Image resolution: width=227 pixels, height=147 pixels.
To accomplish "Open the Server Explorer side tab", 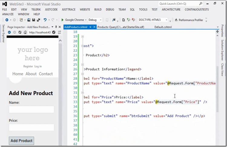I will (4, 33).
